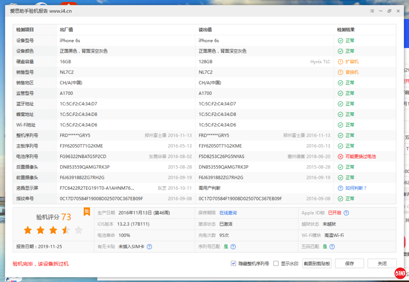Click the fourth star in the rating row
This screenshot has width=409, height=282.
coord(66,230)
